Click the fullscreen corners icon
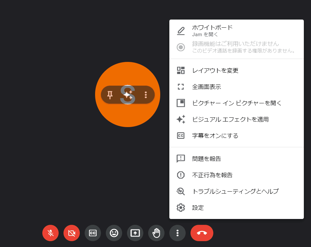 pyautogui.click(x=181, y=87)
